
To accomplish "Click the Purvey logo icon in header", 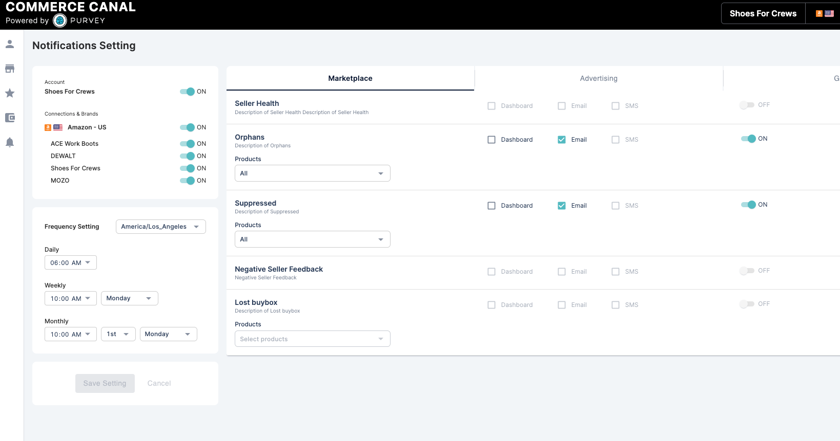I will pos(60,20).
